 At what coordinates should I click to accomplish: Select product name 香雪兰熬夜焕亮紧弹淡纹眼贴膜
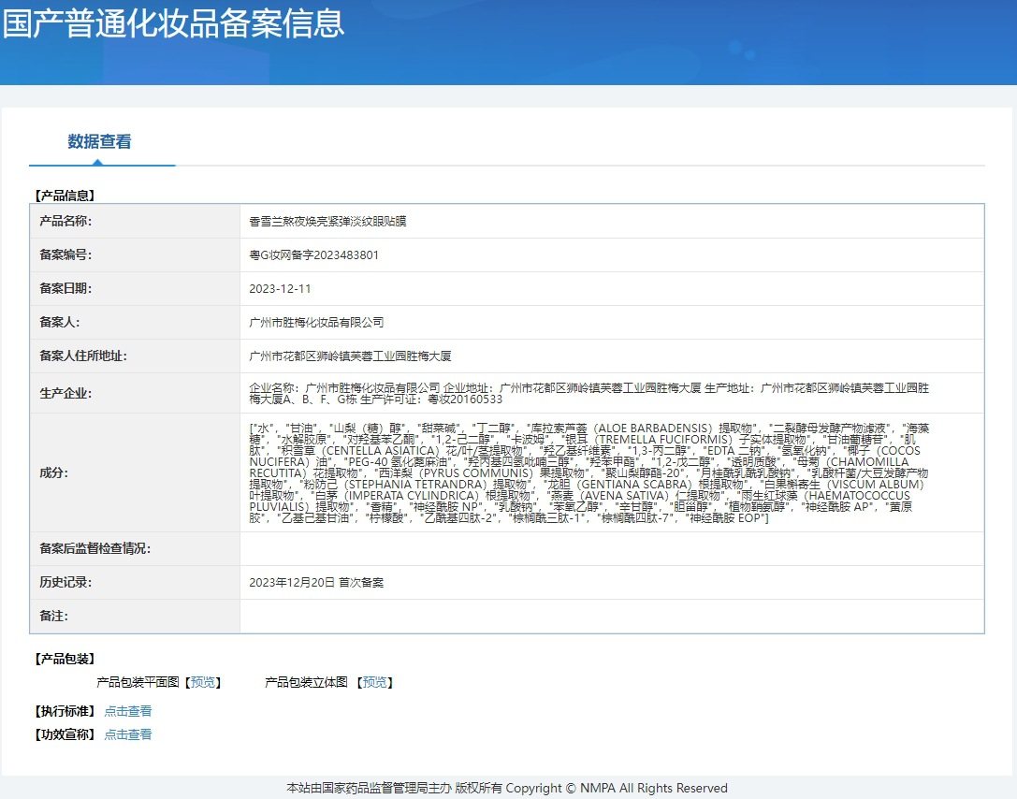tap(327, 221)
